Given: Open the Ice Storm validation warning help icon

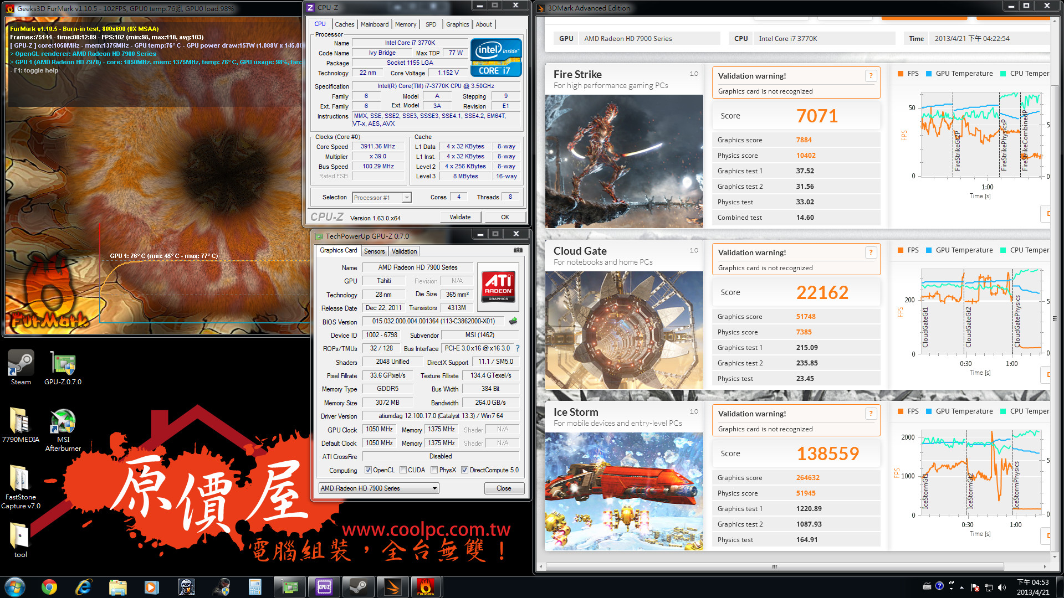Looking at the screenshot, I should pyautogui.click(x=871, y=414).
